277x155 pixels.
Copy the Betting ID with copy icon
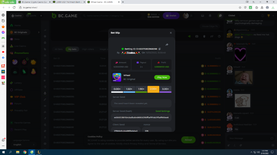(x=160, y=49)
